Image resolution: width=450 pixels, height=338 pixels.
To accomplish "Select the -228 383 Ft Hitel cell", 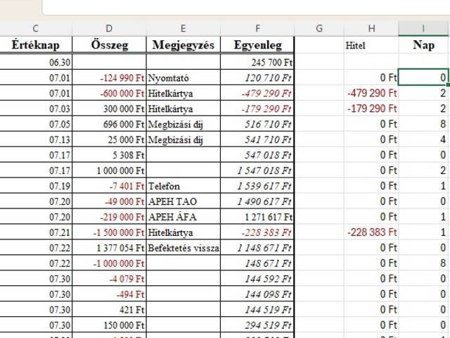I will point(371,232).
